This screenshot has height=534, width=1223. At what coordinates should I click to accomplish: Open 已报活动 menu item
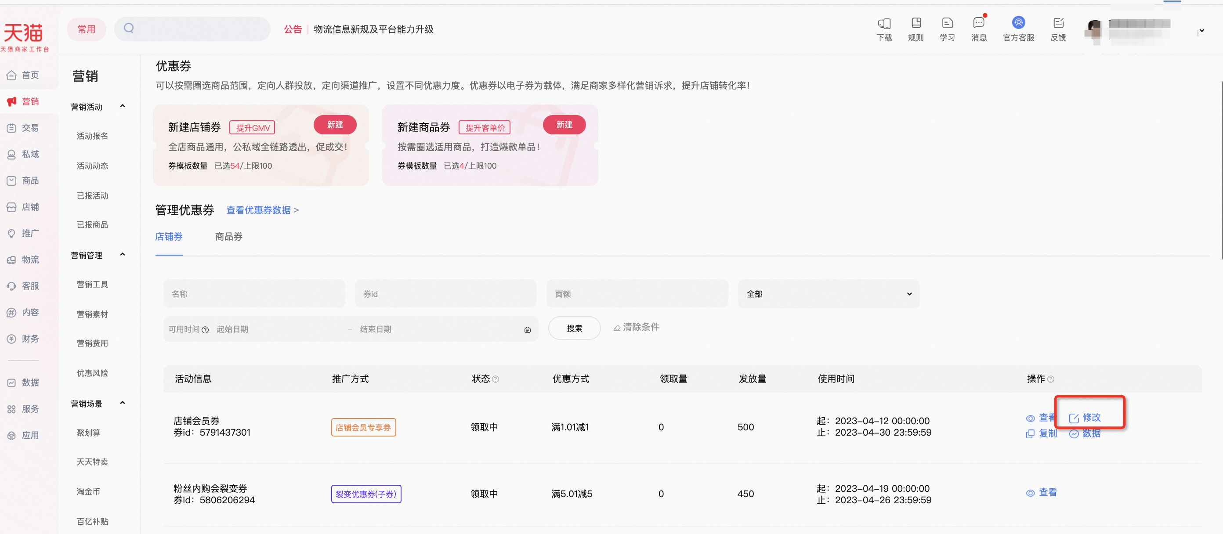click(92, 195)
